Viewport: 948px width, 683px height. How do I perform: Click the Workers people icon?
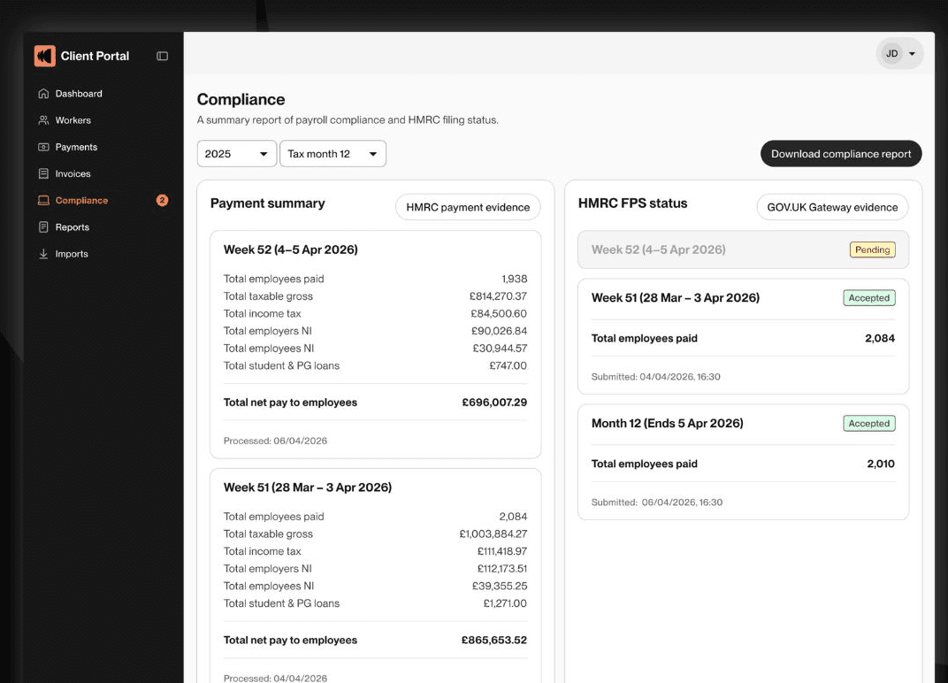(43, 119)
